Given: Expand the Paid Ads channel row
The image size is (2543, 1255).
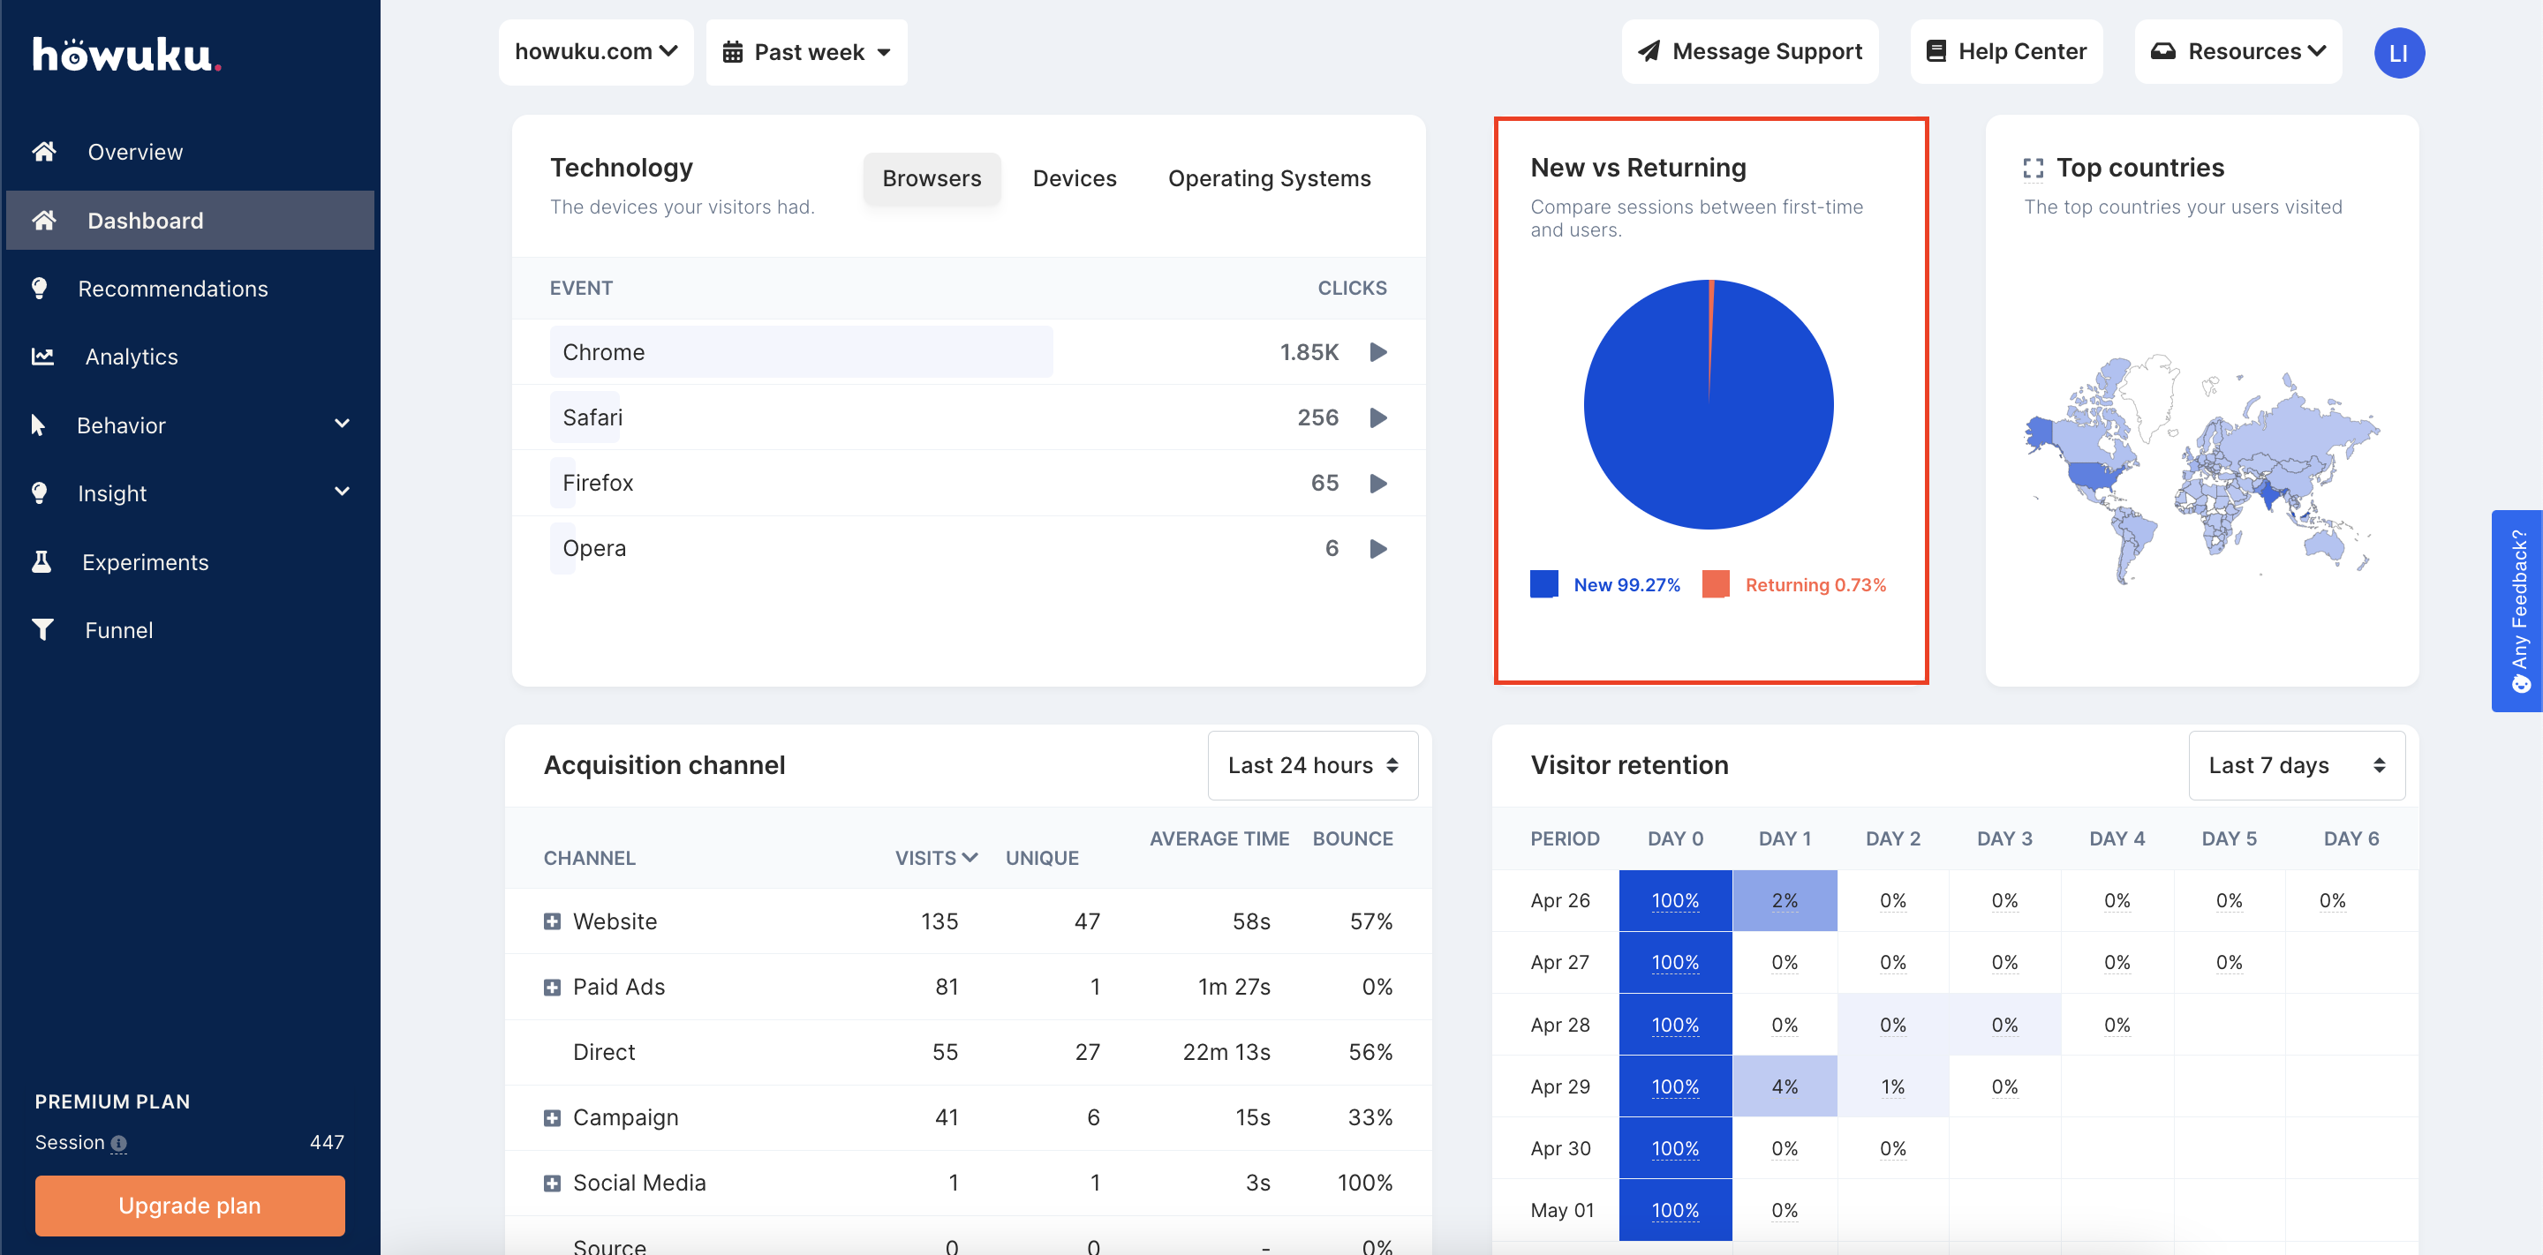Looking at the screenshot, I should (552, 987).
